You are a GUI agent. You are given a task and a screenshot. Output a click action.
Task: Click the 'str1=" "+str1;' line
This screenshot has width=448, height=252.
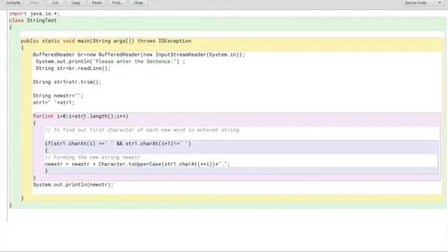(54, 103)
